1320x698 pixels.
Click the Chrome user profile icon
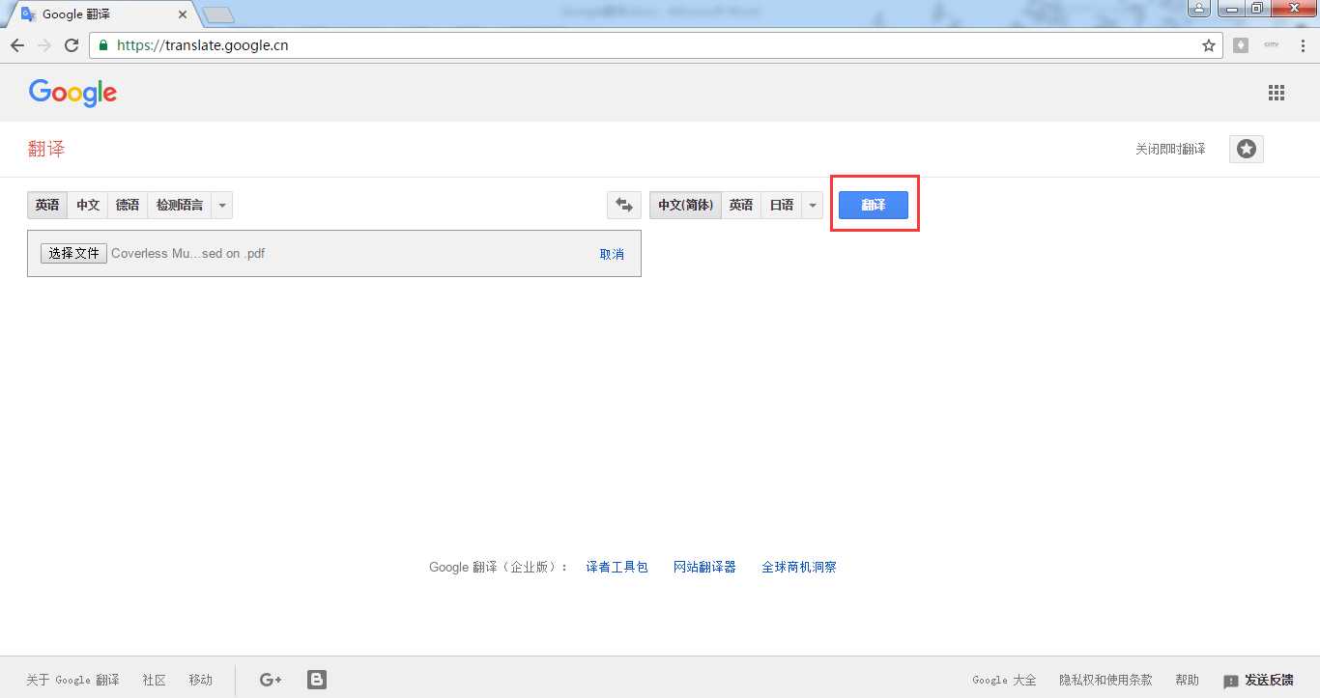click(1198, 9)
